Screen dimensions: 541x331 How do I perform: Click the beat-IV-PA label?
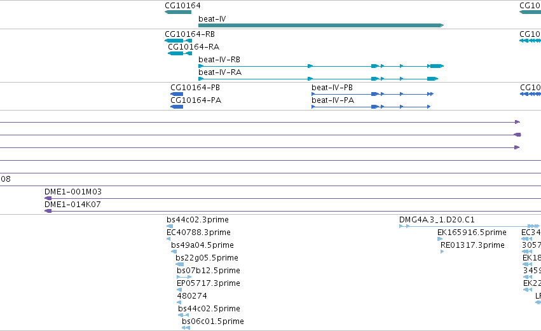tap(333, 100)
